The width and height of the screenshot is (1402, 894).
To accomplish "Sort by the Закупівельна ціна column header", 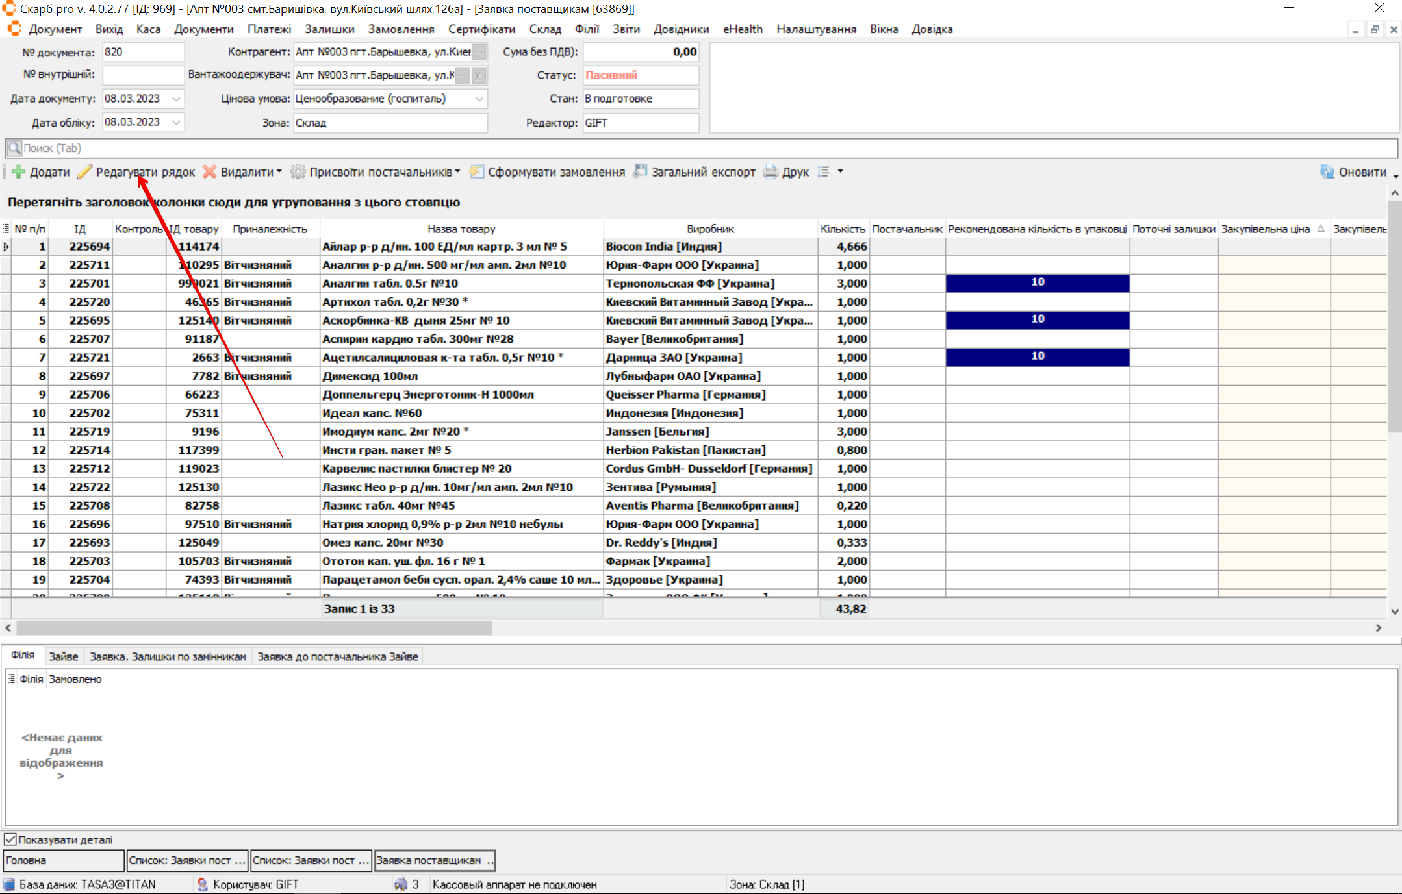I will [1265, 229].
